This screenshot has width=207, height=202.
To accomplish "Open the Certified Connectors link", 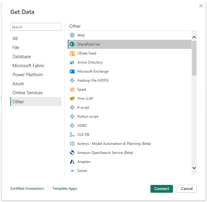I will [x=27, y=189].
